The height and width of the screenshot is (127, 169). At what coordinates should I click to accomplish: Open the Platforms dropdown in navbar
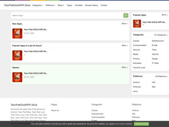click(50, 5)
